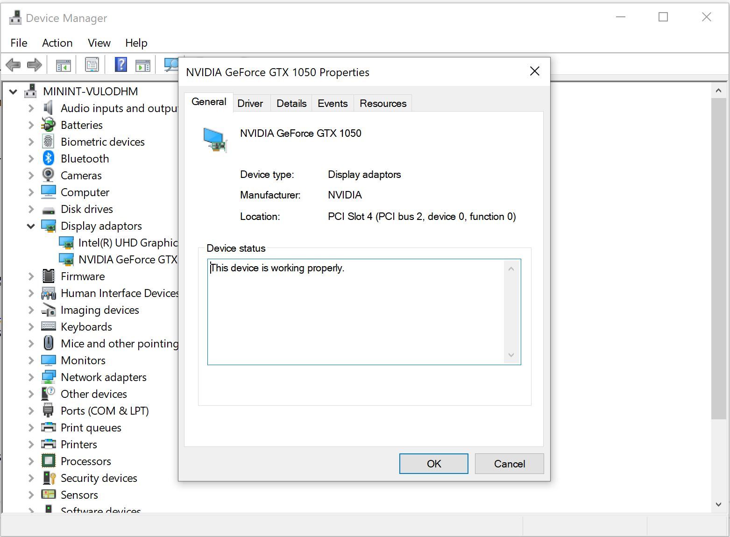Click the Mice and pointing devices icon
This screenshot has height=537, width=730.
tap(48, 343)
